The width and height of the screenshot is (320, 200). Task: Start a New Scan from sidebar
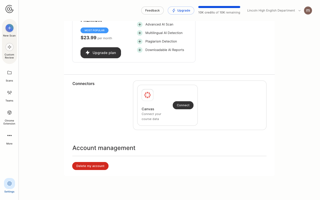9,30
